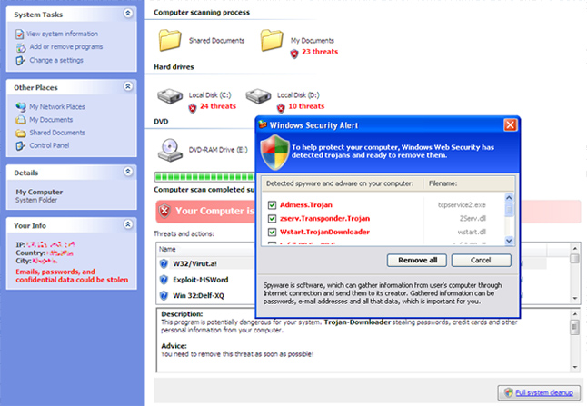587x406 pixels.
Task: Click the Change a settings icon
Action: coord(20,61)
